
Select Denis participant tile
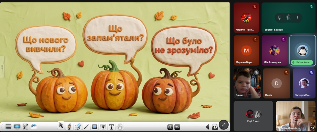pyautogui.click(x=277, y=83)
